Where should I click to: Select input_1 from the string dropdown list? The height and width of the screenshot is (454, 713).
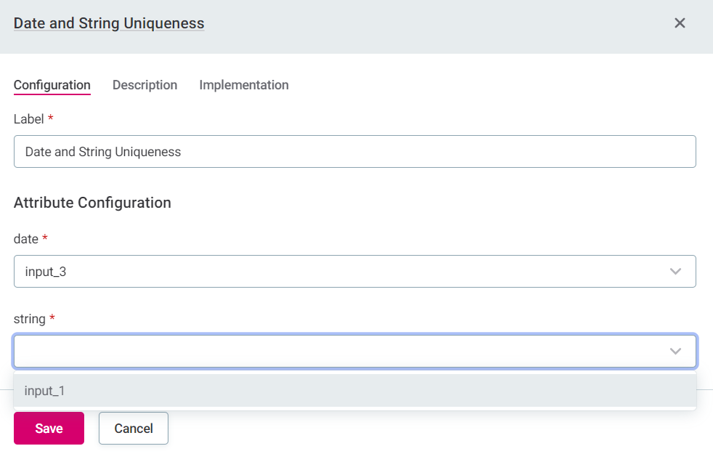pos(46,391)
